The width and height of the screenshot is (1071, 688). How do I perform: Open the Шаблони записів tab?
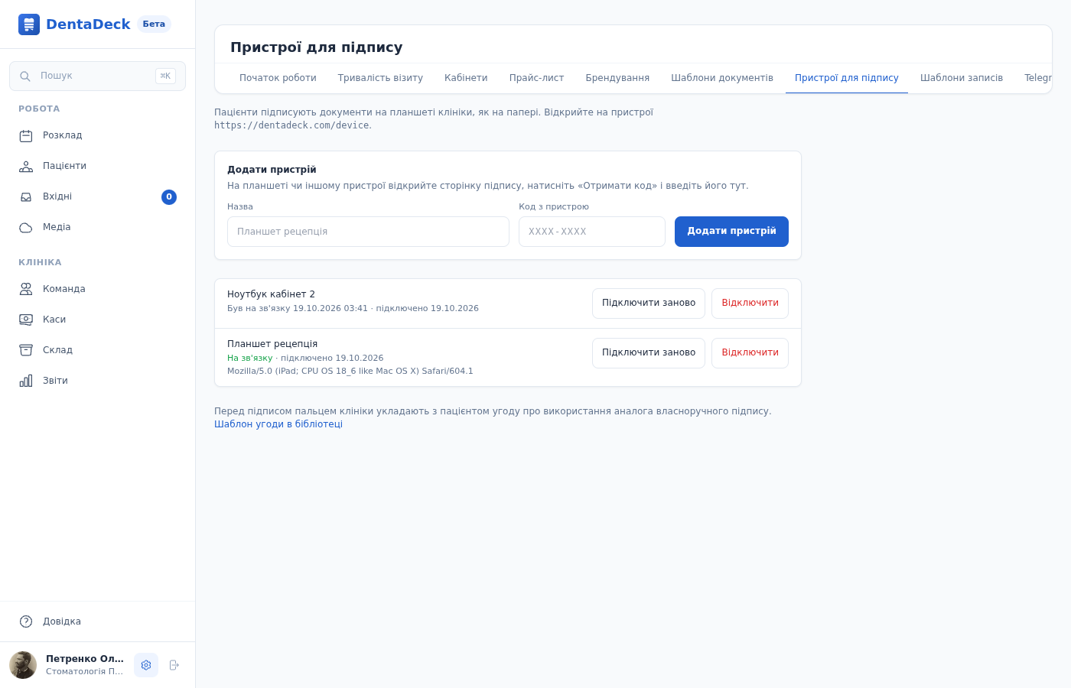click(962, 78)
